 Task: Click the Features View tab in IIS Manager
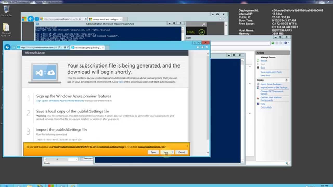87,158
